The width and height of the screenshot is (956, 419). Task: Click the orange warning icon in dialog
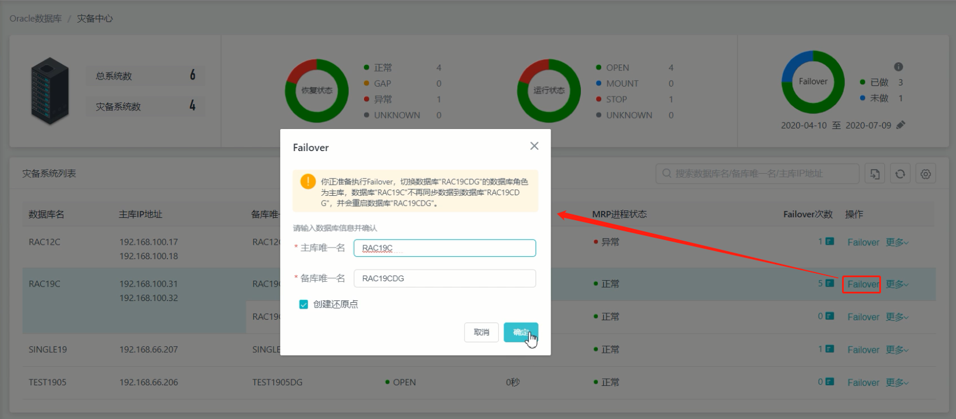pos(308,182)
